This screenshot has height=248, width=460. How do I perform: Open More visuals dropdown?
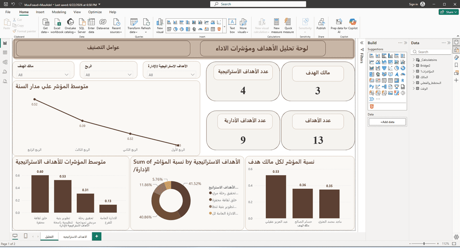243,26
